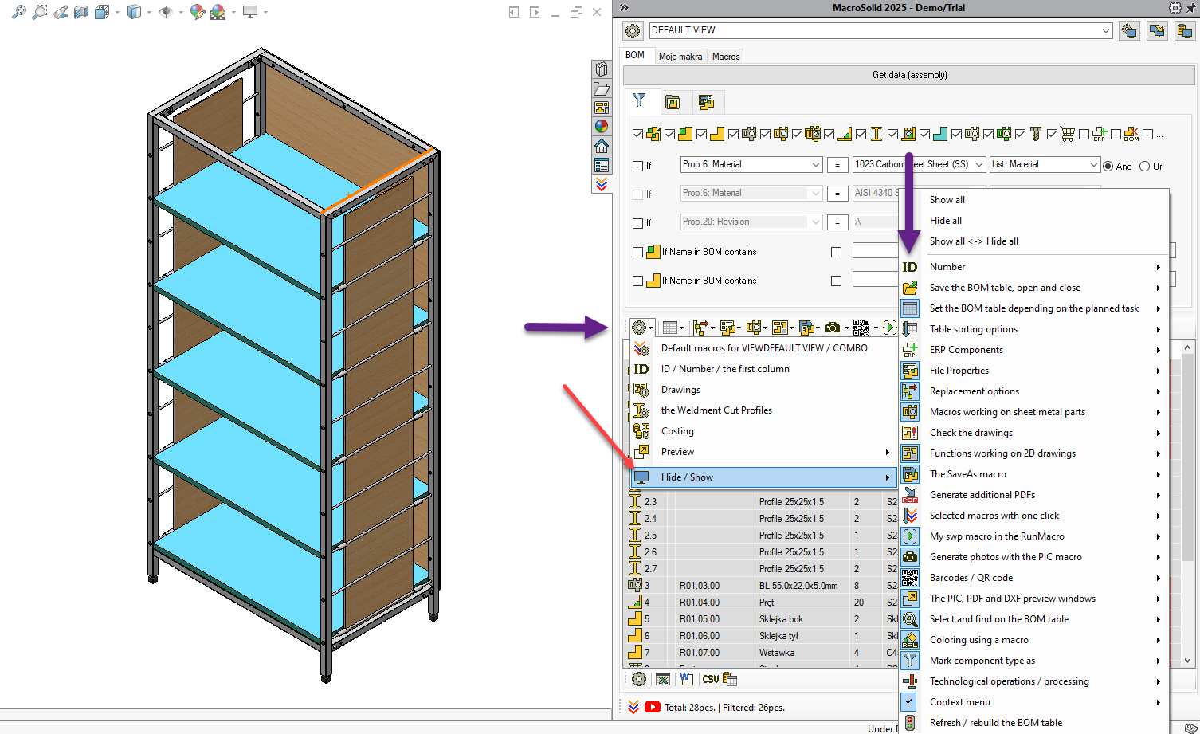Click the R01.05.00 cell in BOM table

tap(716, 619)
